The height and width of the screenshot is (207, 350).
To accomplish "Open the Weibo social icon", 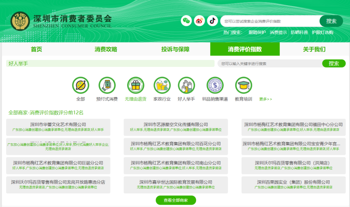I will point(199,21).
